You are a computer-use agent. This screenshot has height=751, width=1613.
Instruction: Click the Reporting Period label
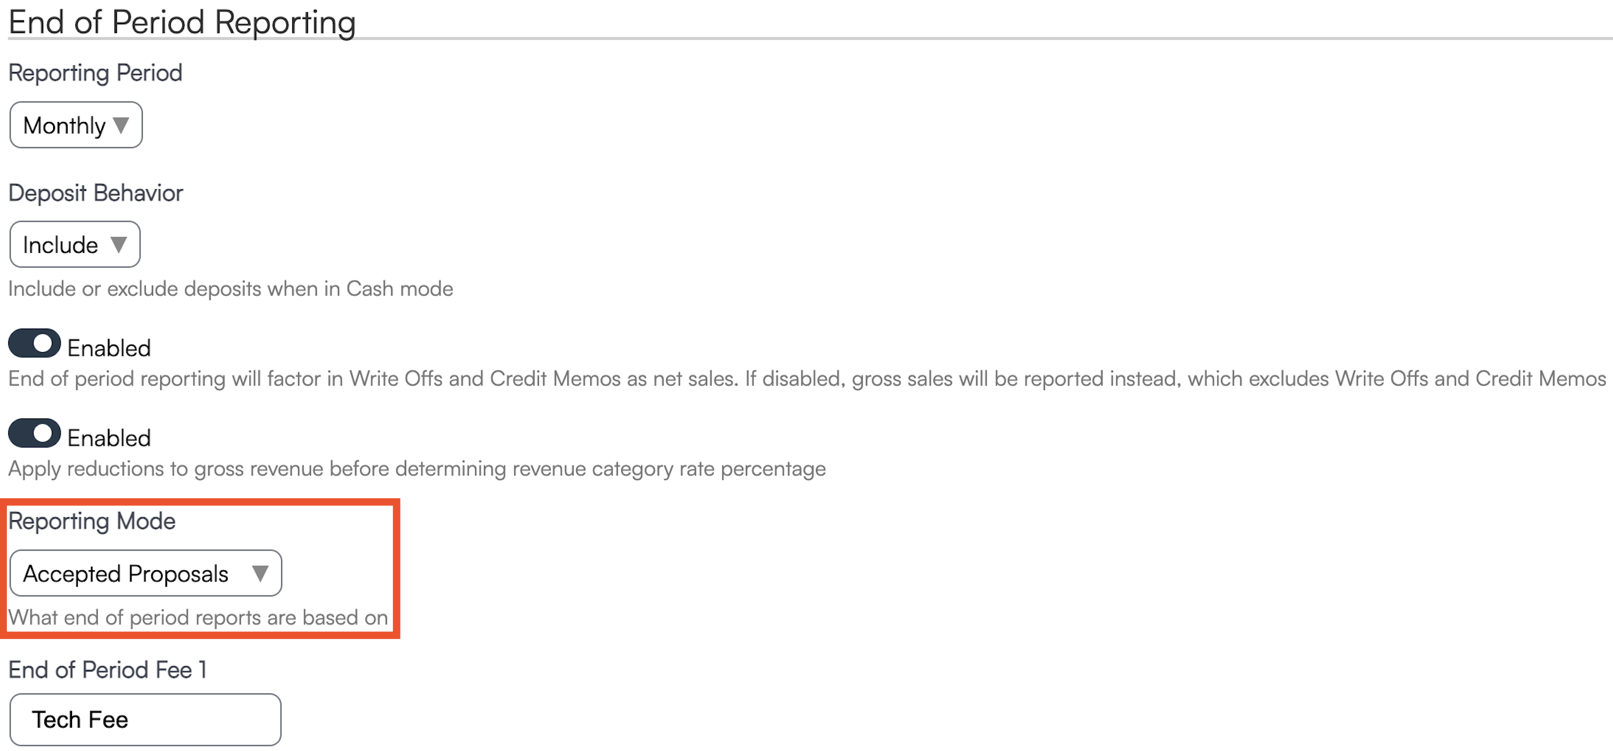96,73
